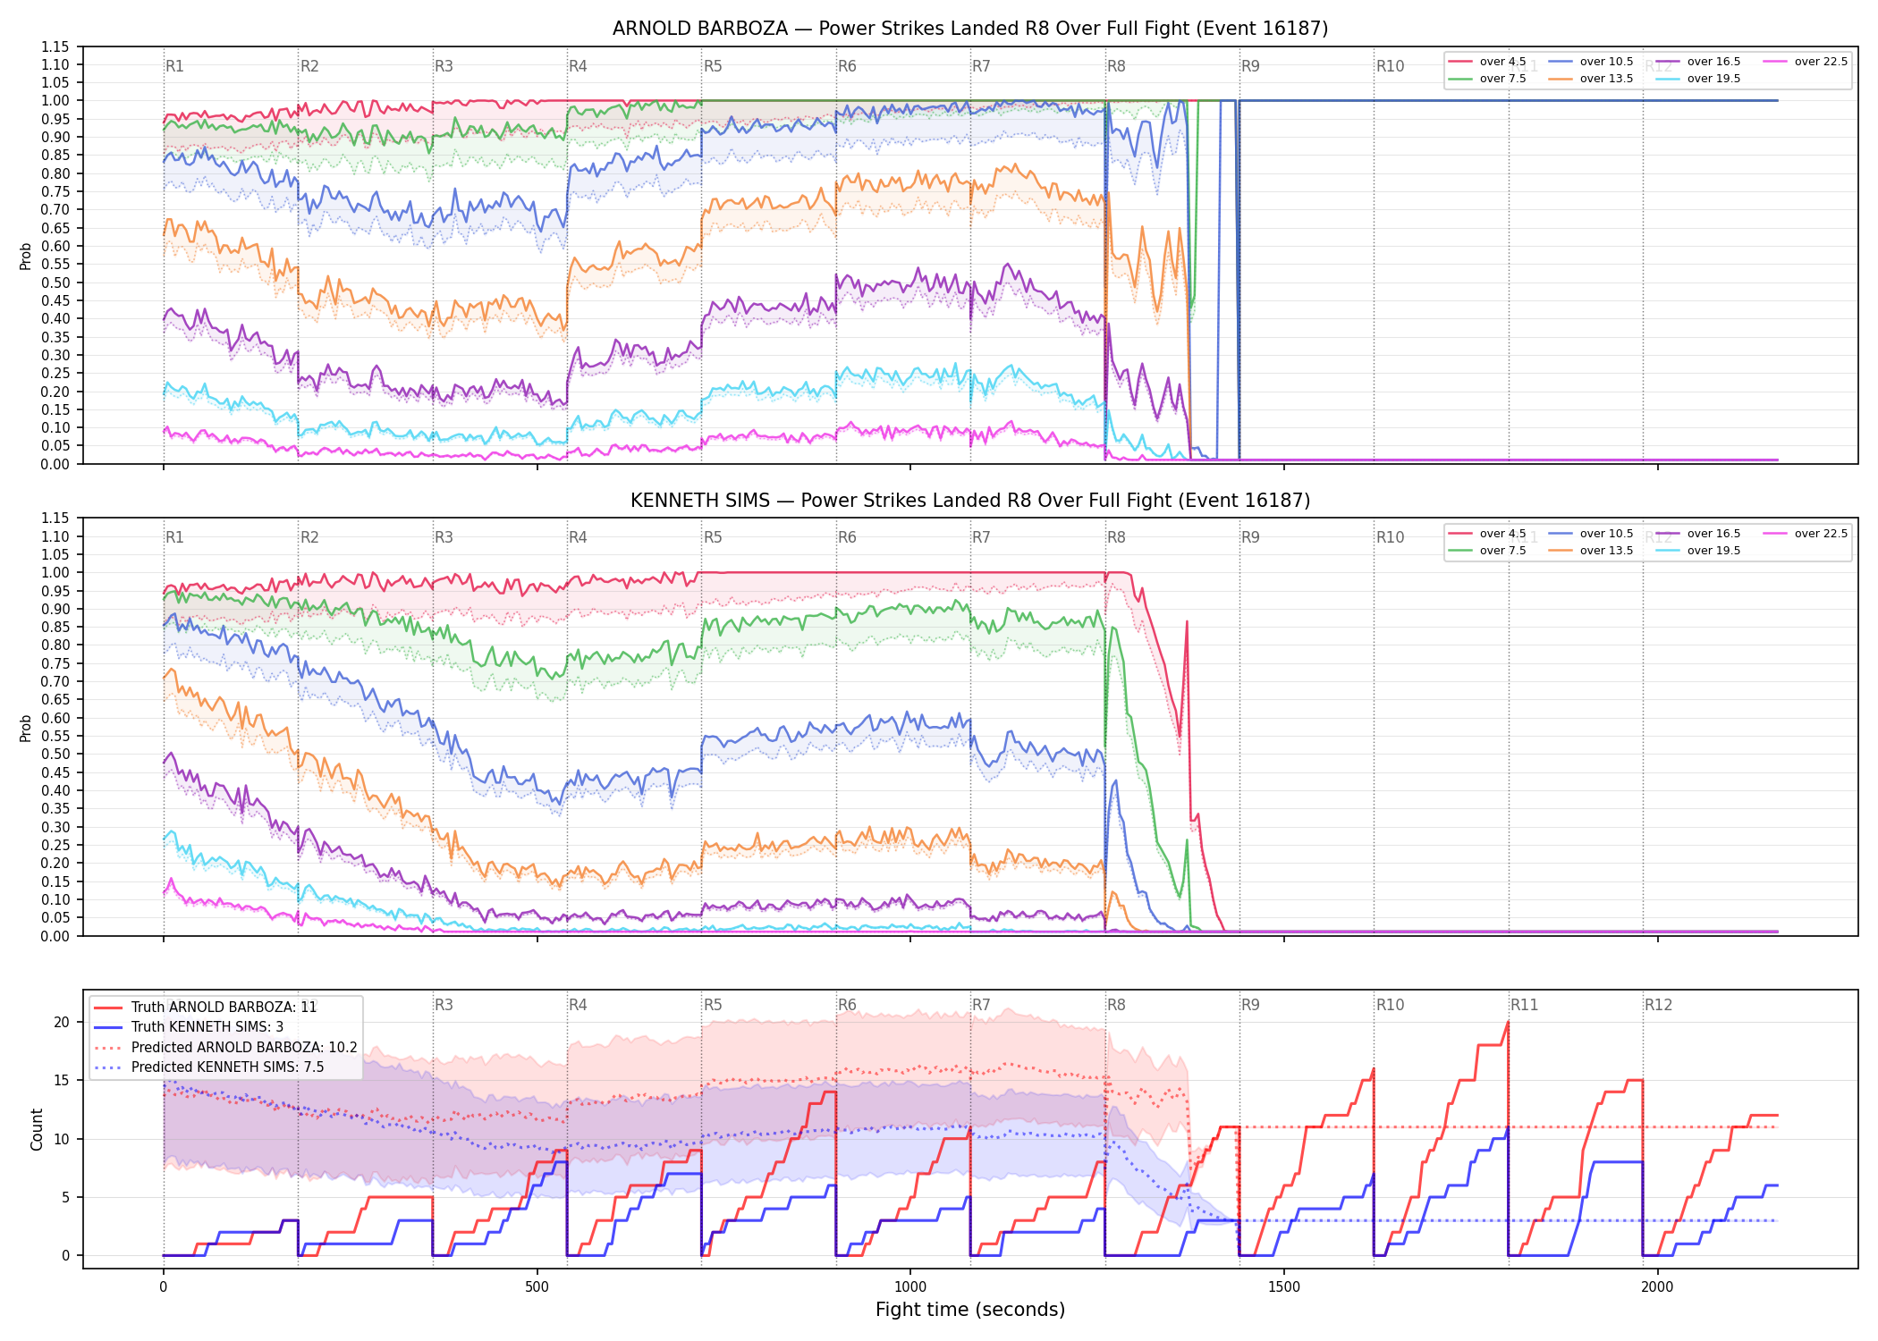Click the R12 round marker in bottom chart
The image size is (1878, 1341).
(x=1658, y=1005)
